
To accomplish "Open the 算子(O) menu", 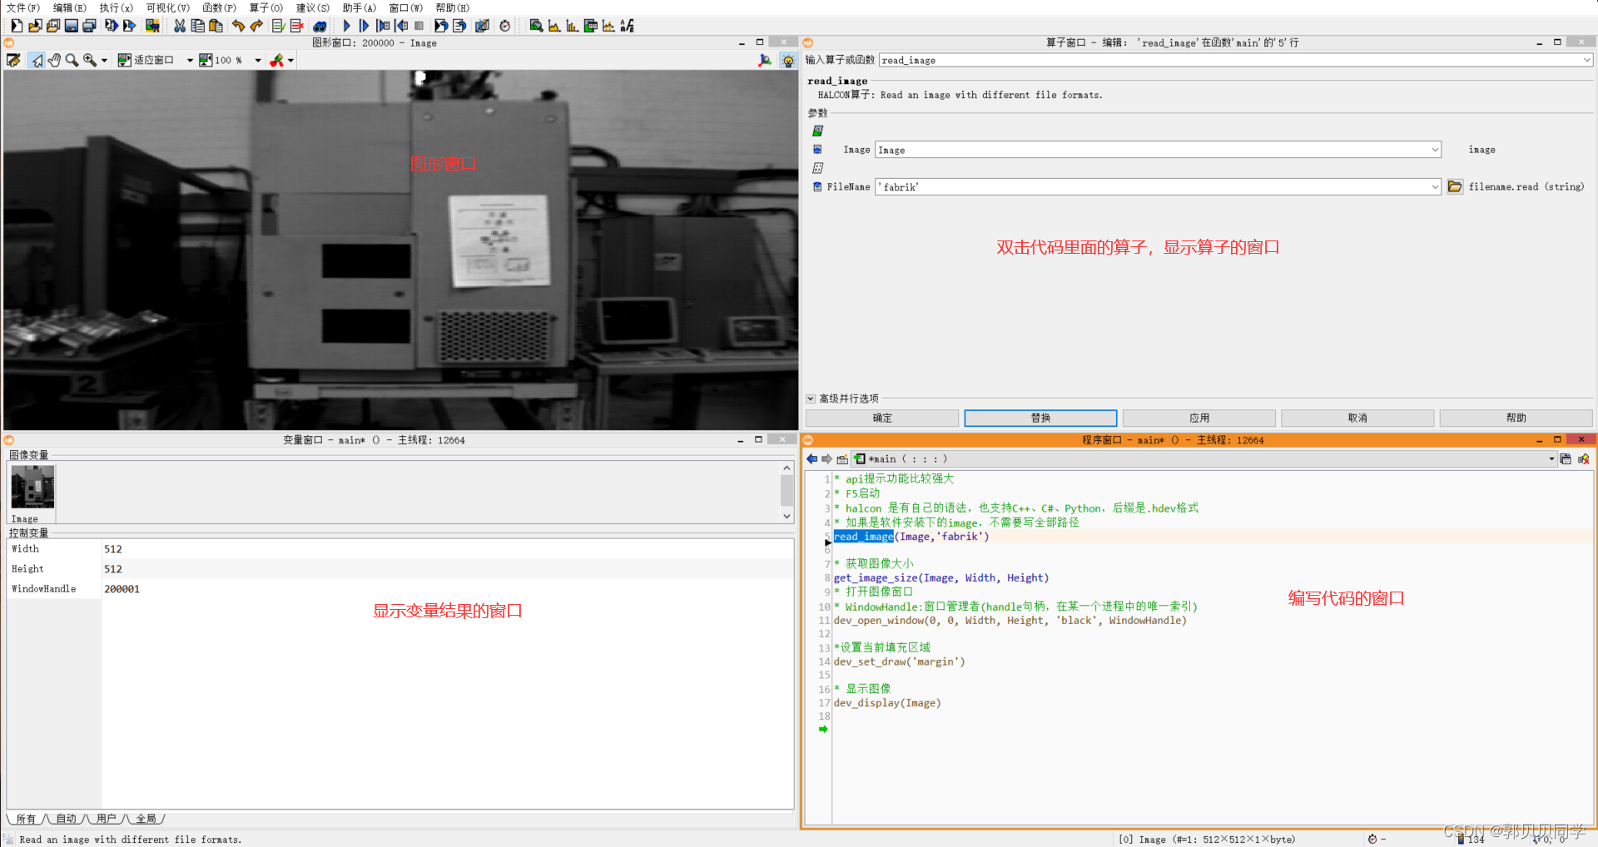I will [x=266, y=7].
